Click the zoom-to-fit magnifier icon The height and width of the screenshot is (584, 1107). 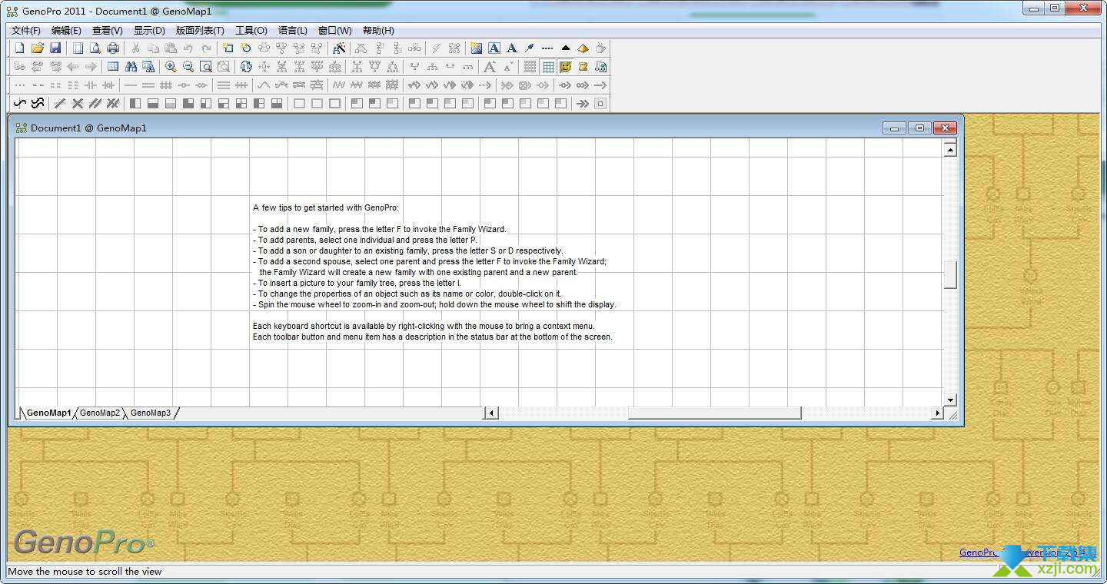point(206,67)
